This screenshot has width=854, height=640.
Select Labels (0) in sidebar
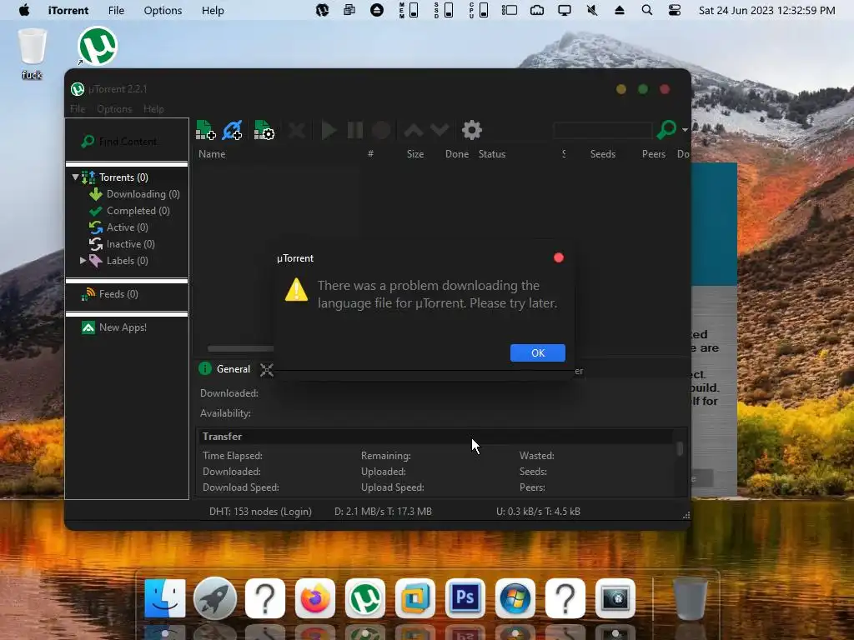(x=128, y=261)
